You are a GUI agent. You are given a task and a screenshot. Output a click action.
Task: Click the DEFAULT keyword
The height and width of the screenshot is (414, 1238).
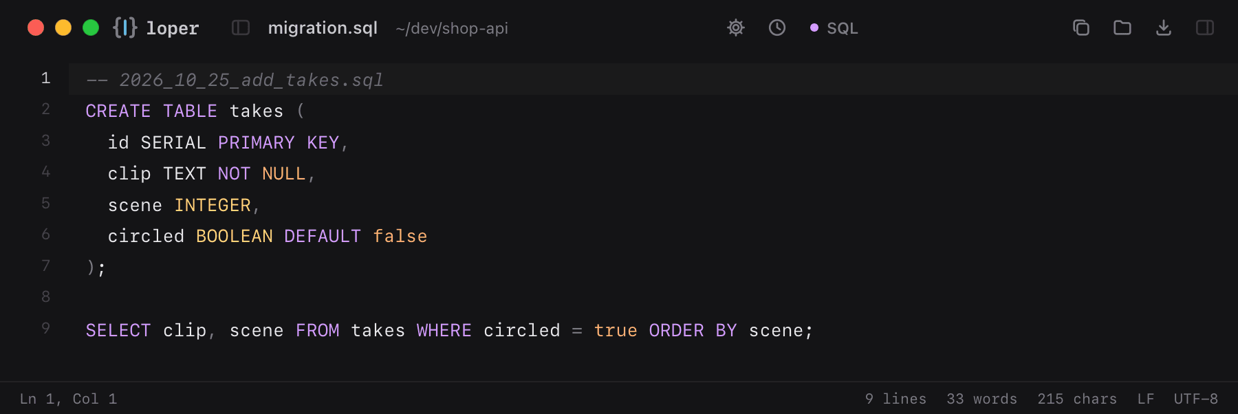click(x=323, y=236)
